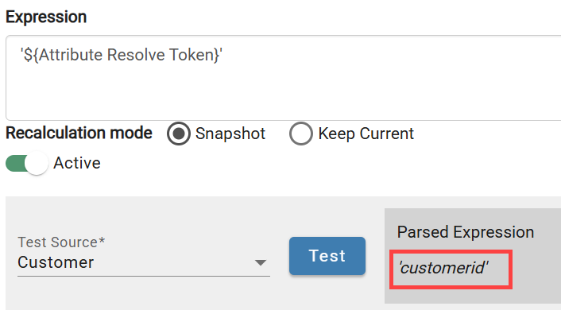Click the Recalculation mode label
This screenshot has height=310, width=561.
pos(79,133)
